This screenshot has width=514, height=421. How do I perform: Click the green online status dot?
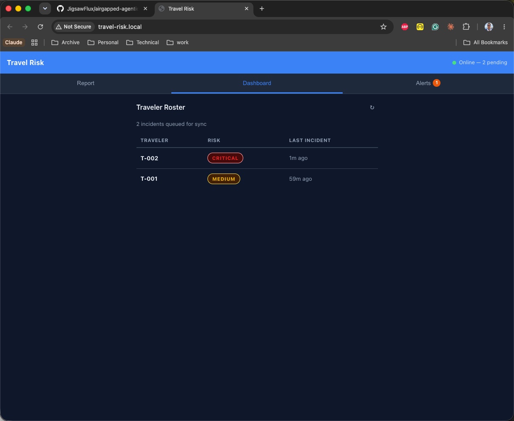(x=454, y=63)
